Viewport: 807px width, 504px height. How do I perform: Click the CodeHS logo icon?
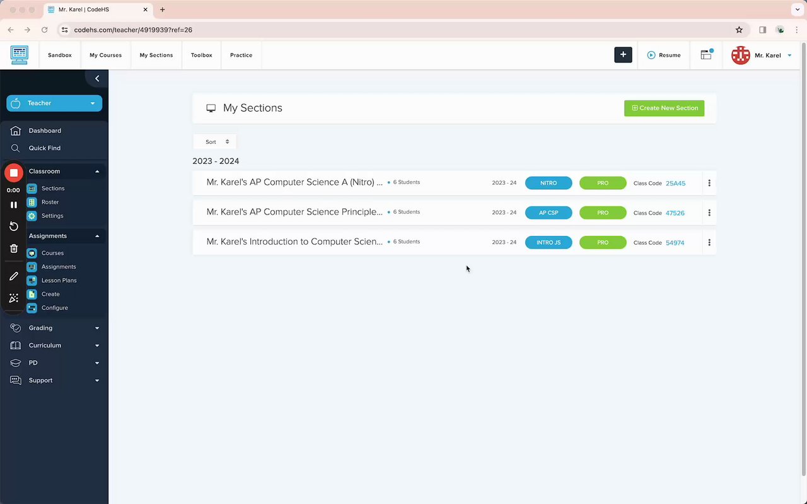click(20, 55)
